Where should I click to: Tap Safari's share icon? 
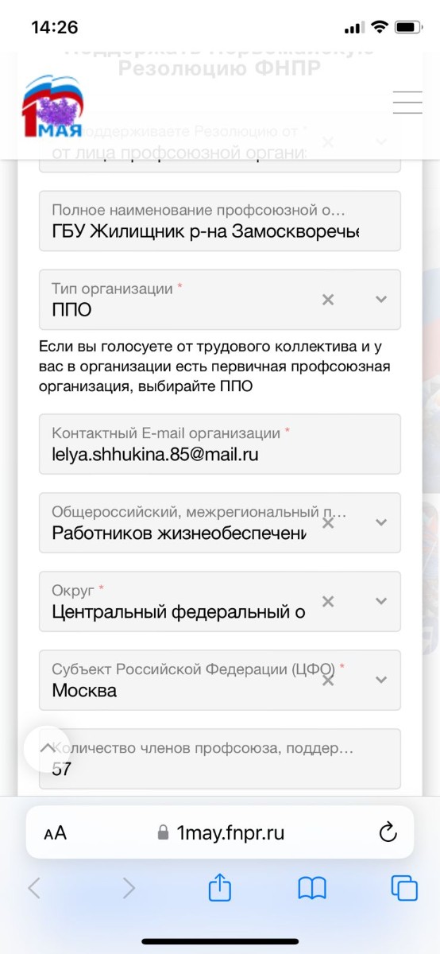coord(220,888)
